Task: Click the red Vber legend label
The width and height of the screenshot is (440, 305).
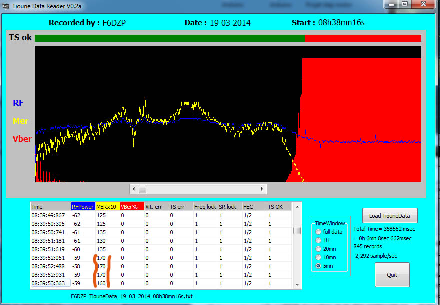Action: point(21,139)
